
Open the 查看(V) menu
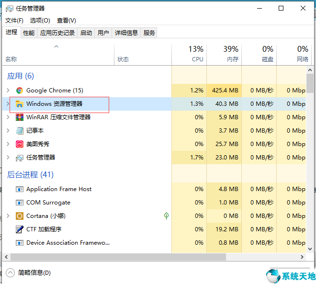pyautogui.click(x=66, y=21)
